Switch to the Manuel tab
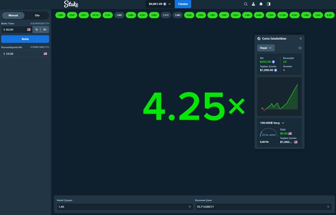 (13, 15)
